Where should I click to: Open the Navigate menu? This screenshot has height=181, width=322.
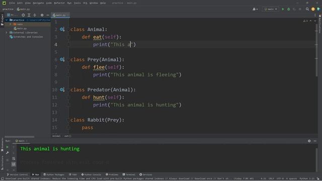coord(38,3)
